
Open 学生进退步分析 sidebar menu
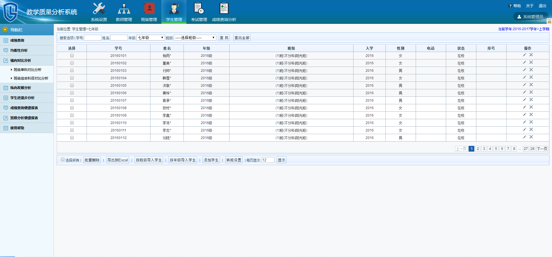click(x=27, y=98)
